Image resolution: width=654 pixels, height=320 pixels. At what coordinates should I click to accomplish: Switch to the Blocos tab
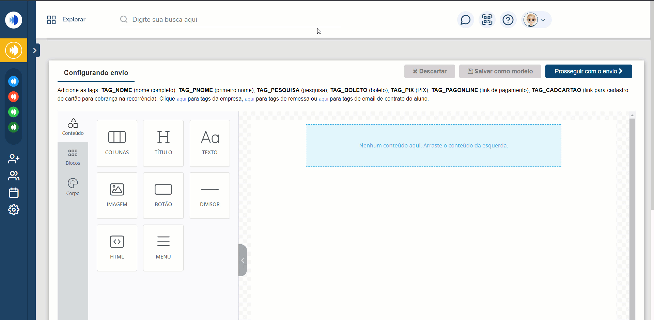[73, 157]
